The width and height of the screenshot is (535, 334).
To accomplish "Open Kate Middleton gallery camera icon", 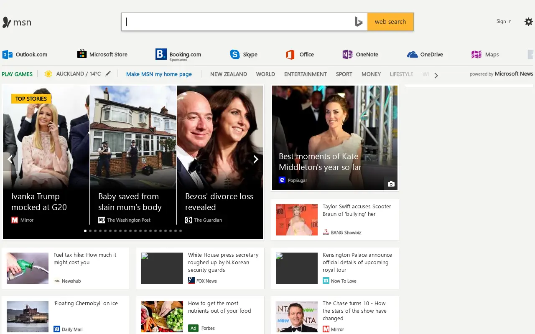I will pos(391,184).
